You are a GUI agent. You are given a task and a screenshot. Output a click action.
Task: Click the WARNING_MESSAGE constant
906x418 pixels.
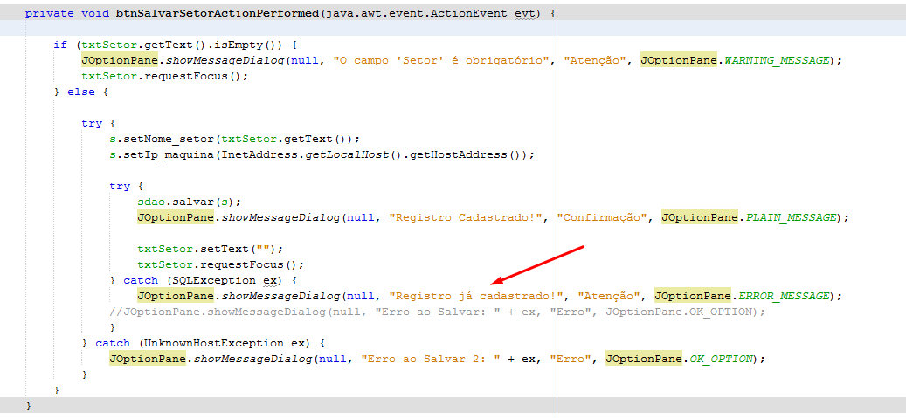pyautogui.click(x=778, y=60)
